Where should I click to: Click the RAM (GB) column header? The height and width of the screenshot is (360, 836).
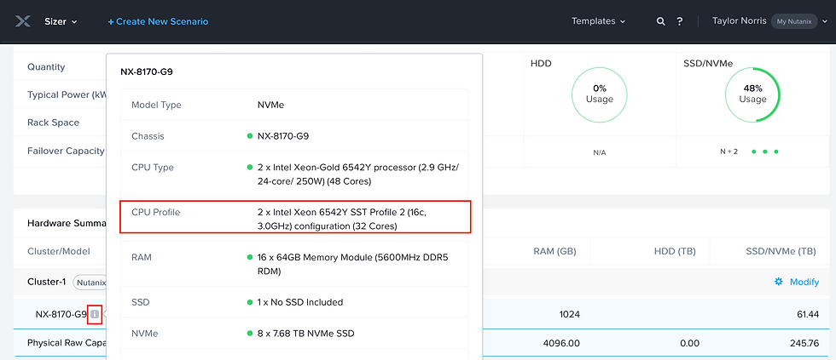(x=554, y=251)
